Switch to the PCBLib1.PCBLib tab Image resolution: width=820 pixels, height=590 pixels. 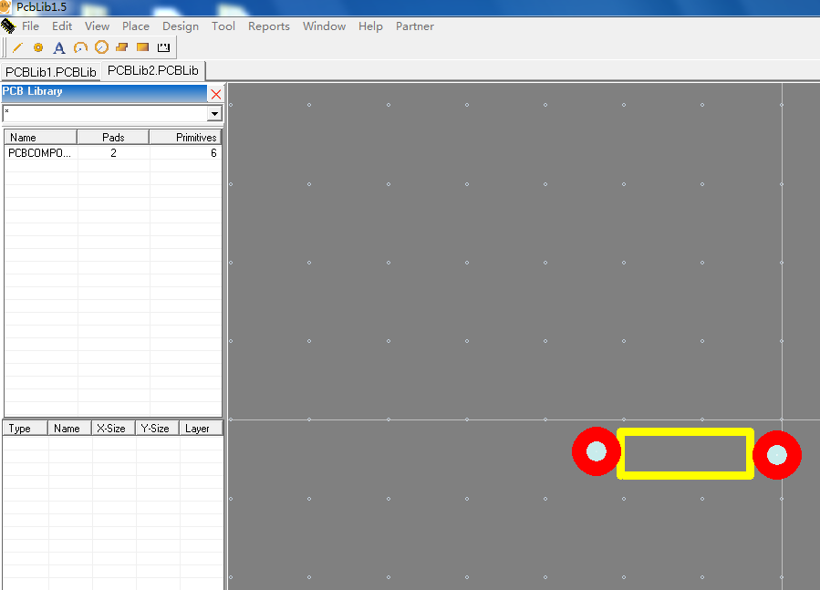(51, 71)
